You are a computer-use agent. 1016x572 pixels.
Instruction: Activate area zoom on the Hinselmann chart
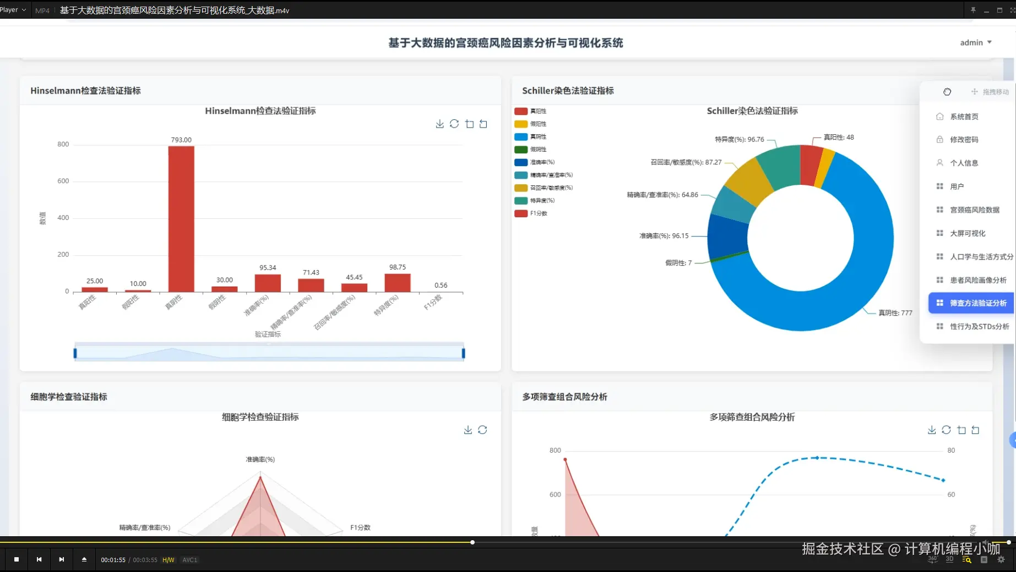click(469, 124)
